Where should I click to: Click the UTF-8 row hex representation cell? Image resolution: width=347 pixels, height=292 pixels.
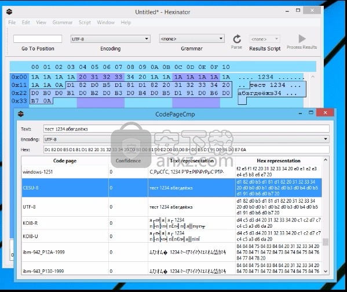pos(279,207)
